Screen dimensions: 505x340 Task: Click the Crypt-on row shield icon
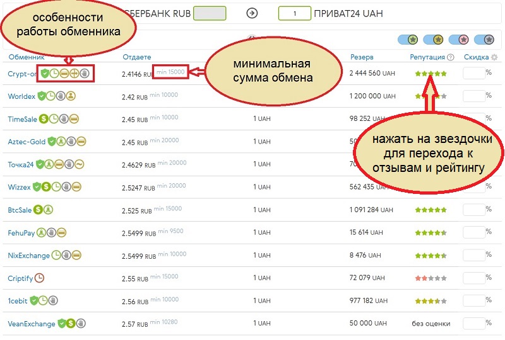pyautogui.click(x=45, y=74)
